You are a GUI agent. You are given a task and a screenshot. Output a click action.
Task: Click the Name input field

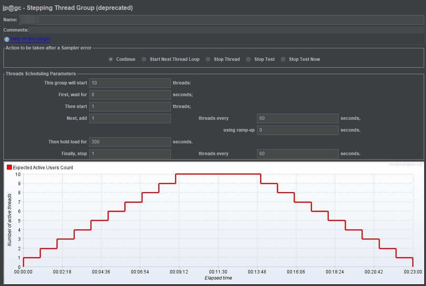pyautogui.click(x=222, y=20)
